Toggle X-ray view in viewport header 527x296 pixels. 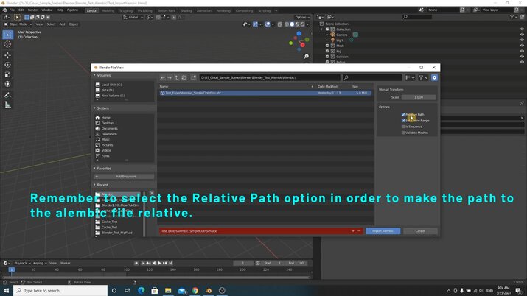point(280,24)
